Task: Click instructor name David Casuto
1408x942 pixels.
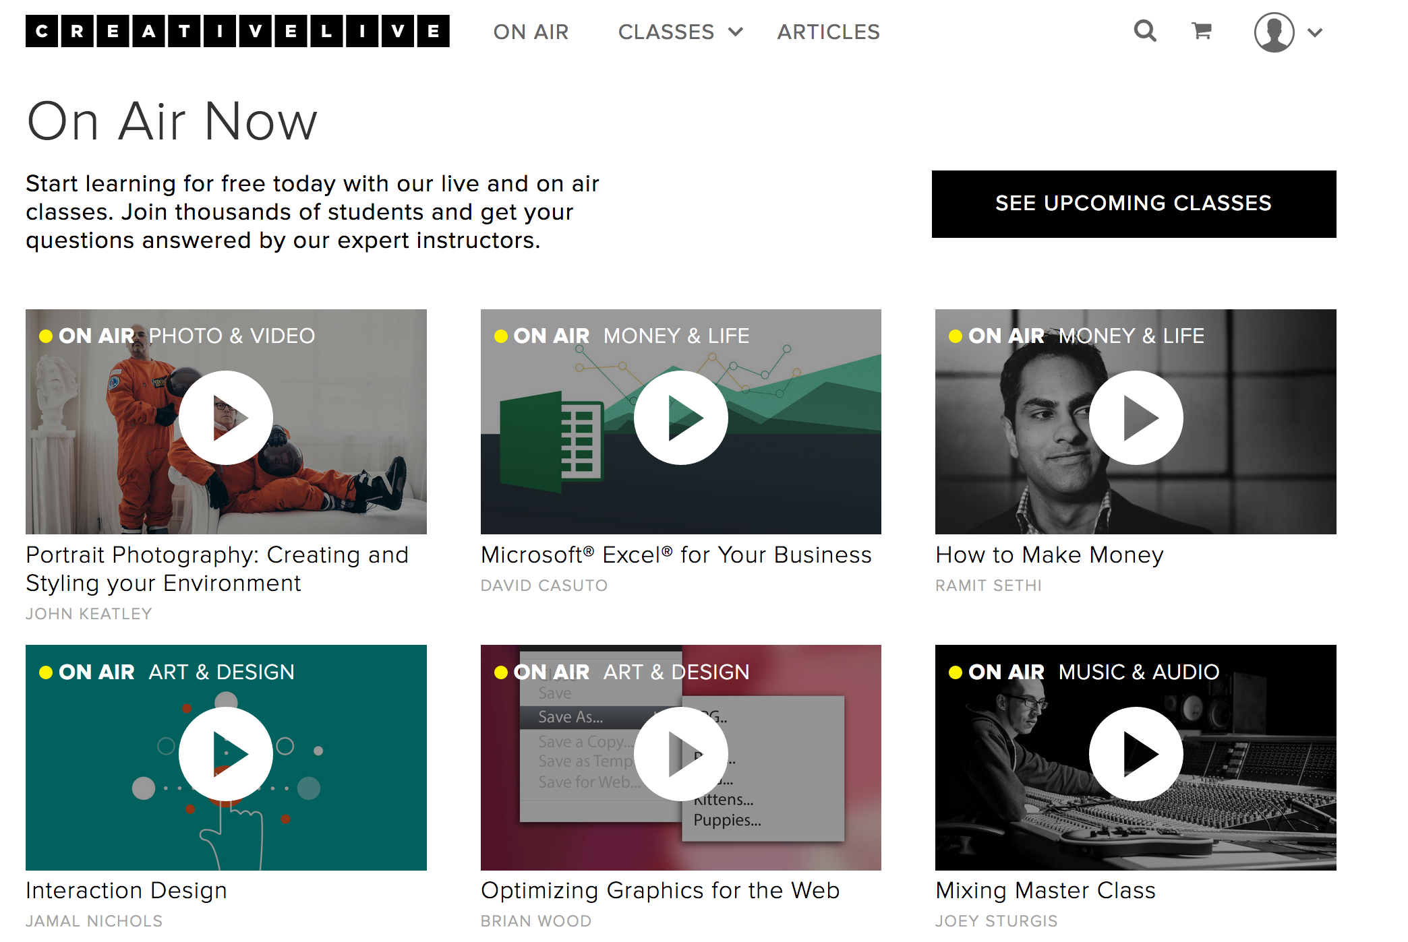Action: coord(544,586)
